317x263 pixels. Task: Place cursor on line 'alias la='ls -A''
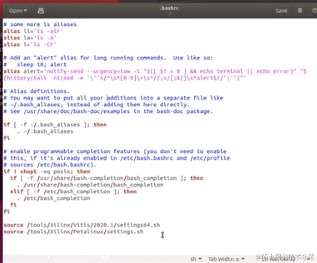[30, 38]
